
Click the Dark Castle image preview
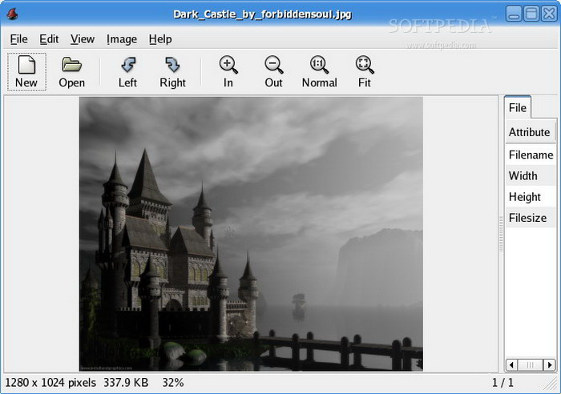coord(251,234)
